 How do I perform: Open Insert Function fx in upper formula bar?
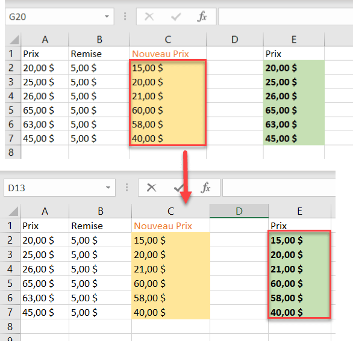tap(202, 17)
